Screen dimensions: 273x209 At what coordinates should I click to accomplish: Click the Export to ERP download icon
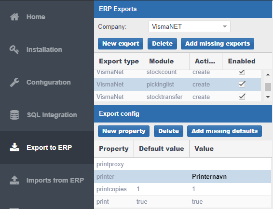[14, 147]
